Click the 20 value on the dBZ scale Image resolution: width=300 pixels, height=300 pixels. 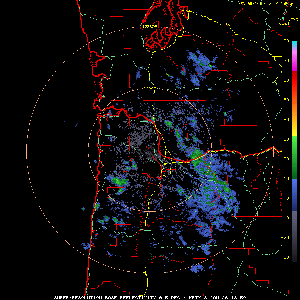286,159
